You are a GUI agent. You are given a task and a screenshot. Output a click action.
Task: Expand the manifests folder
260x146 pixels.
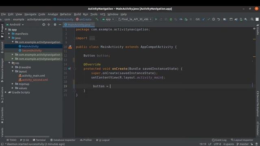click(x=9, y=34)
